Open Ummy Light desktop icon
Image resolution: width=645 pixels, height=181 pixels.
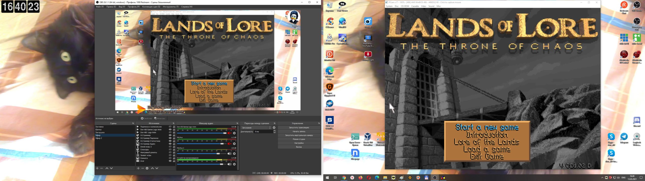[x=368, y=56]
